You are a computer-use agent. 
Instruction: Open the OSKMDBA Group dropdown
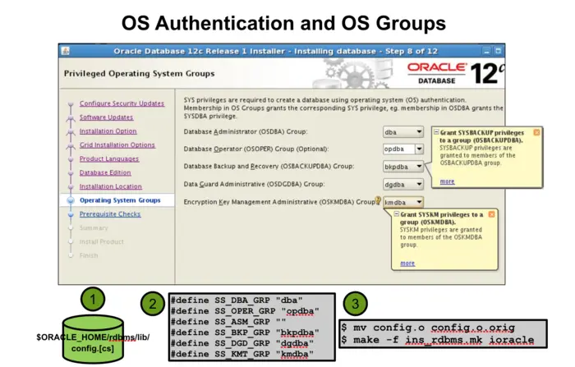coord(403,202)
